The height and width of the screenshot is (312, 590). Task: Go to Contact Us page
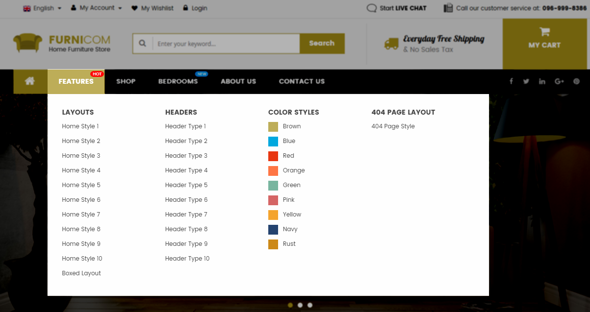pos(302,81)
